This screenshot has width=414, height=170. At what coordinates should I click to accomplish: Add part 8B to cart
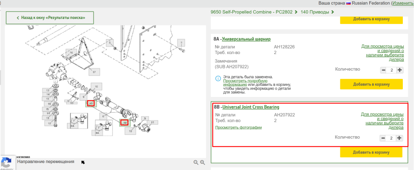pos(371,152)
